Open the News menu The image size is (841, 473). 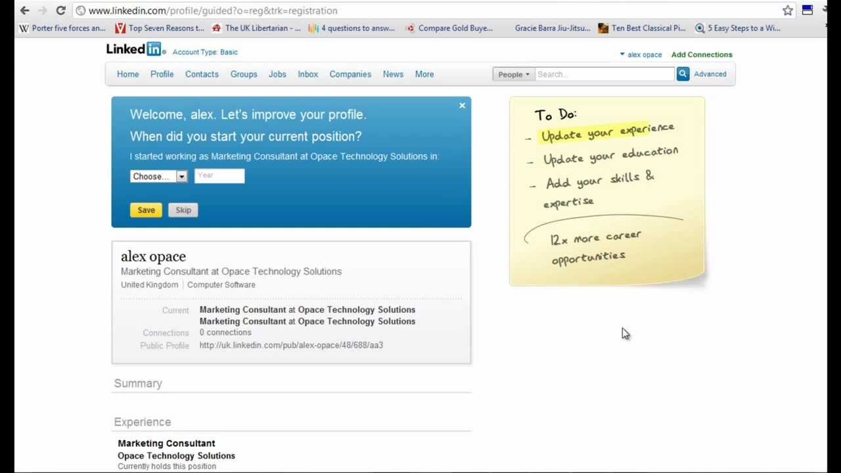[393, 74]
